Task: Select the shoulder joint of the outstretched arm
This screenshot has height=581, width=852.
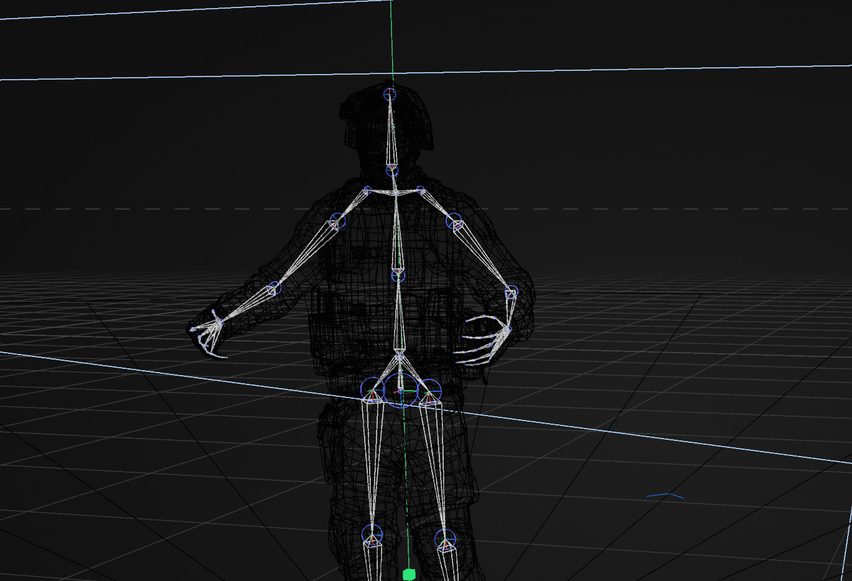Action: pos(337,220)
